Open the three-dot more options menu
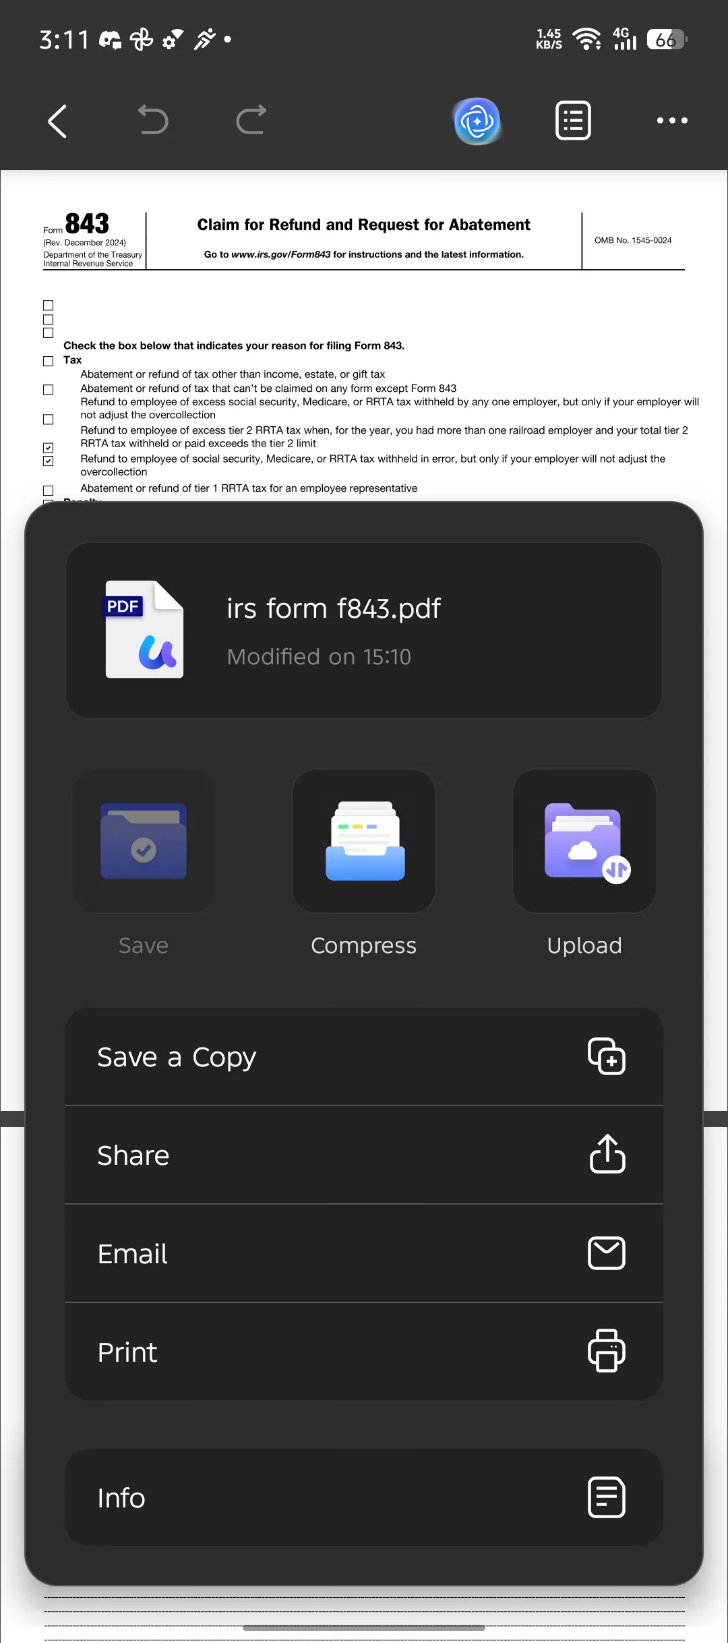Screen dimensions: 728x1643 (x=672, y=121)
